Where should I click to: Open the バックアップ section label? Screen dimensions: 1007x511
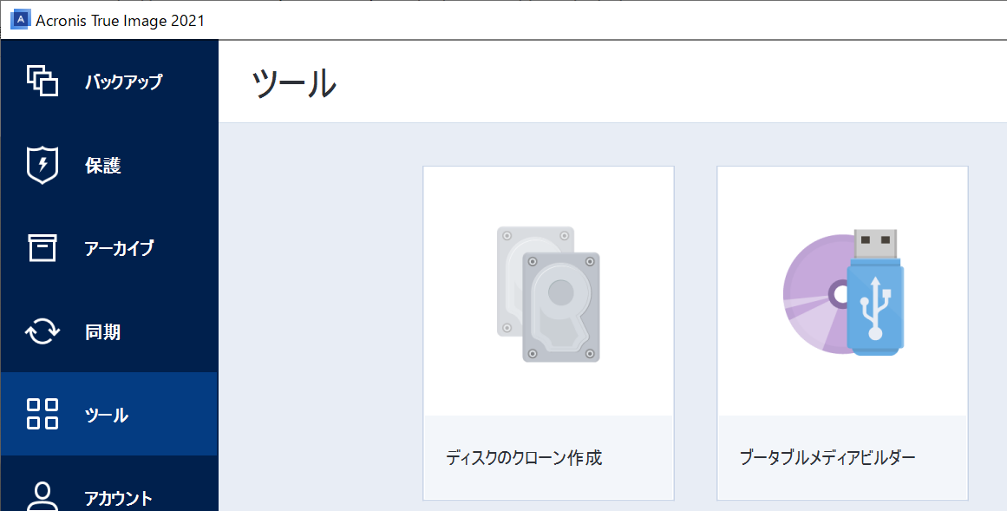click(124, 82)
